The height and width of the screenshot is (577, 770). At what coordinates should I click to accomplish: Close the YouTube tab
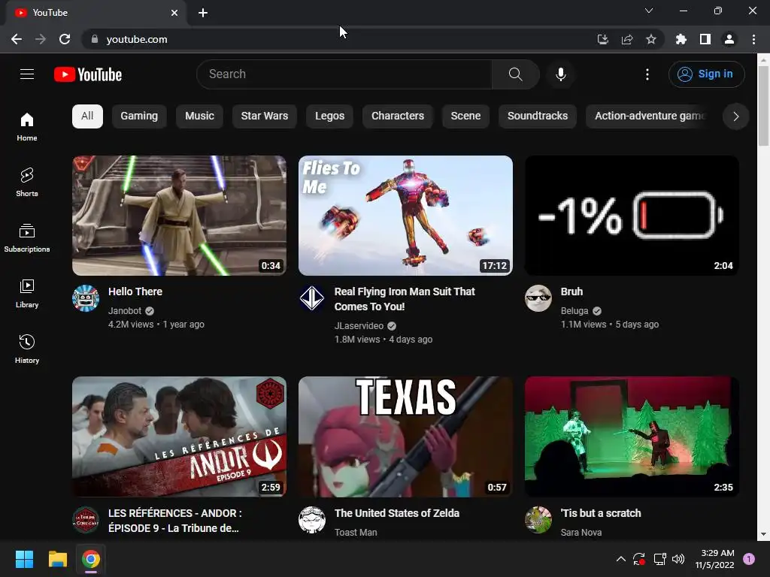pyautogui.click(x=174, y=13)
